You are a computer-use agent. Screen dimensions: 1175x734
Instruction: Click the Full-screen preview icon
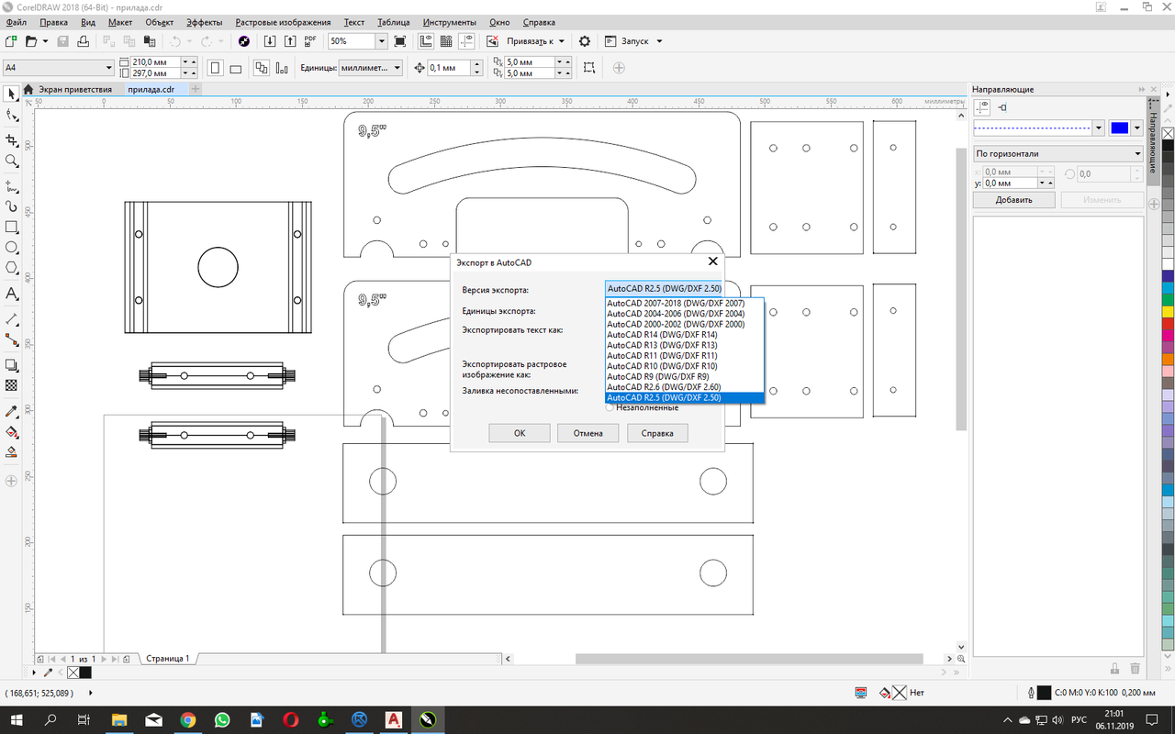point(399,41)
